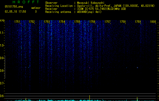Click the meteor count value 3
159x101 pixels.
coord(36,12)
